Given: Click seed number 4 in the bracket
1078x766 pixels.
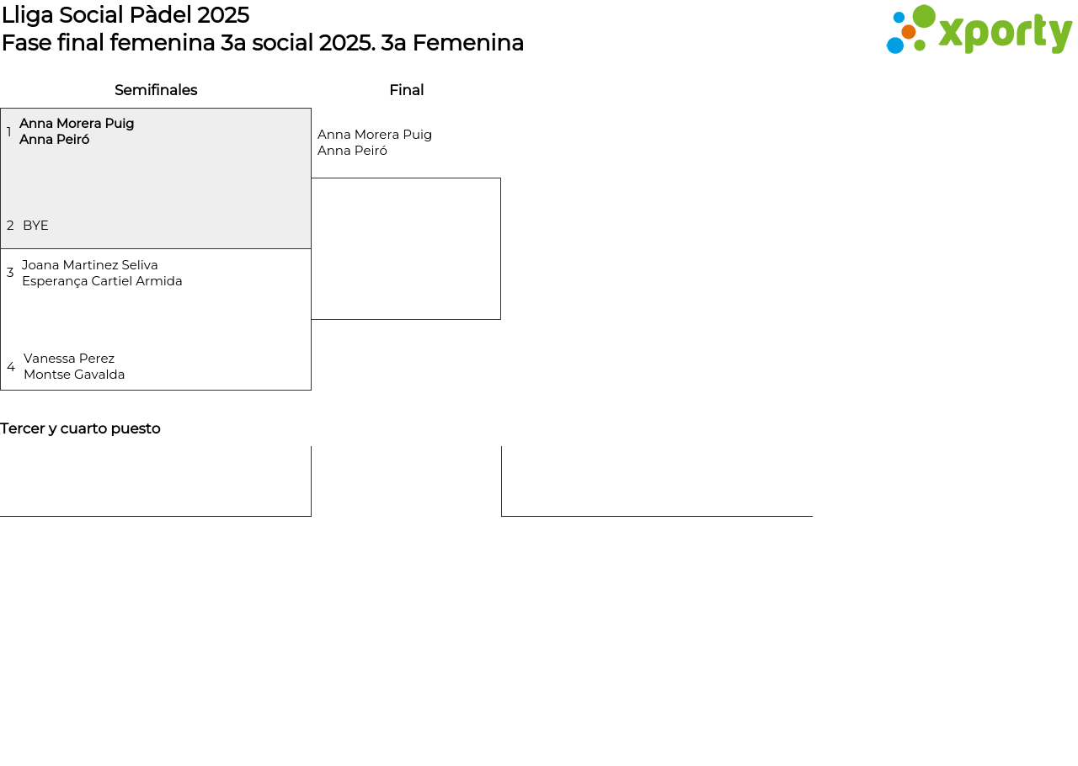Looking at the screenshot, I should (x=11, y=367).
